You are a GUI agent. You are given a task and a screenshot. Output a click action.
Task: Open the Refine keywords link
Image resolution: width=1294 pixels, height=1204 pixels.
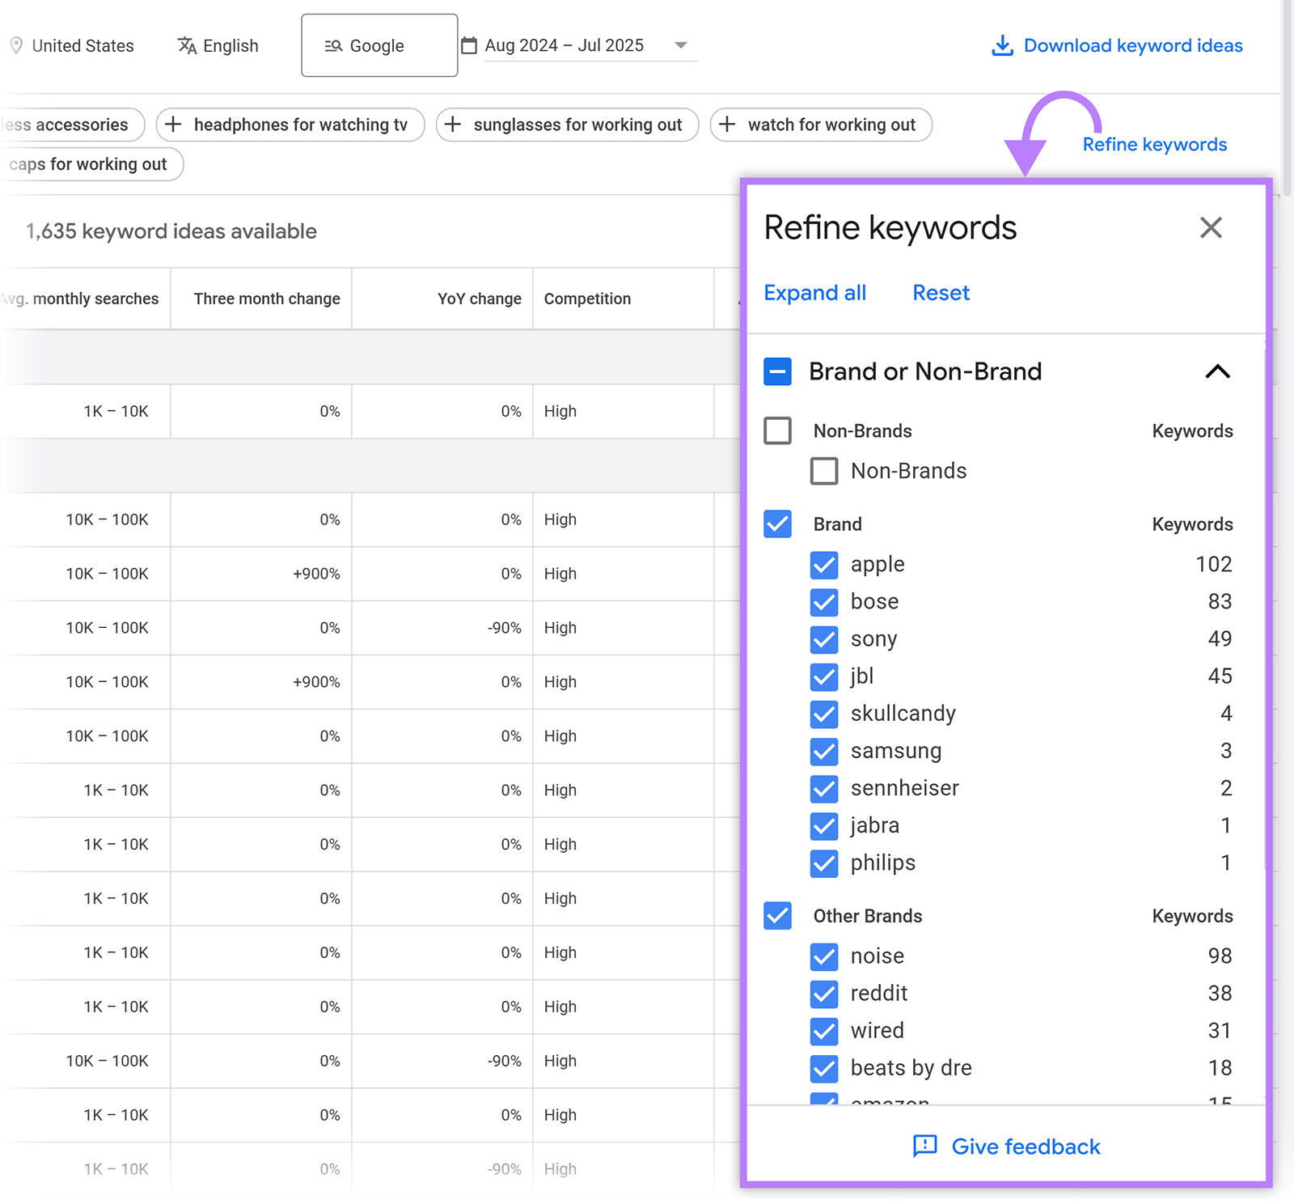(1155, 144)
